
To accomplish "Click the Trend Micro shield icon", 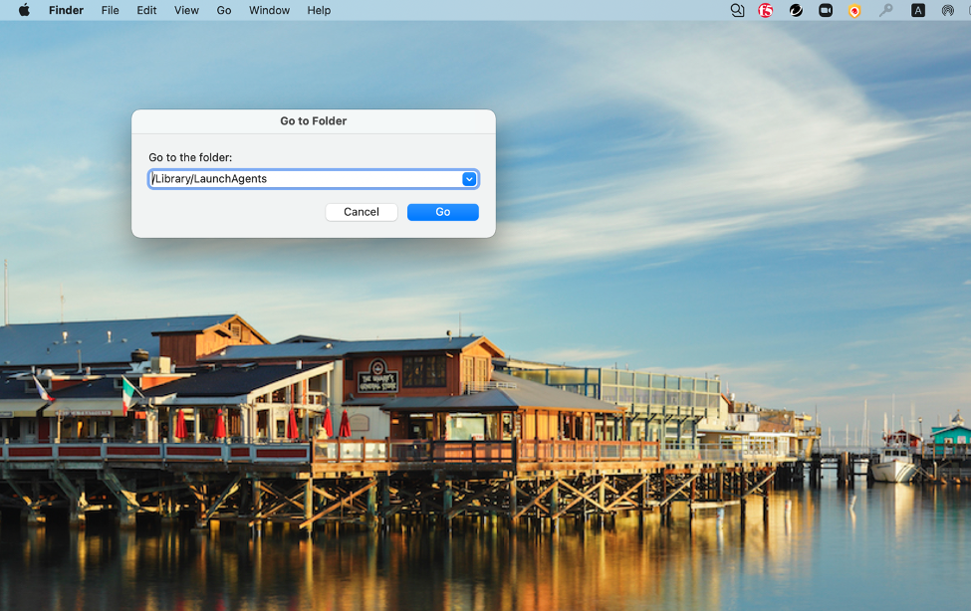I will point(853,10).
